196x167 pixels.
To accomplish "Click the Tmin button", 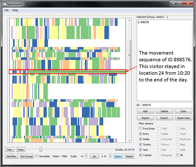I will point(9,150).
